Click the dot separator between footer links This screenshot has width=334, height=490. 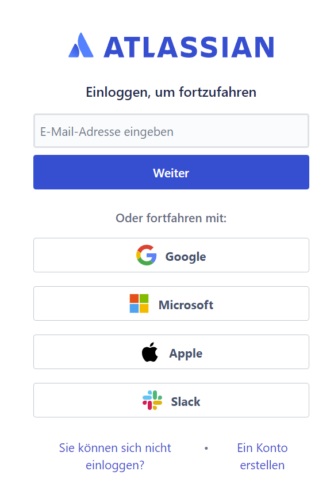pos(206,448)
